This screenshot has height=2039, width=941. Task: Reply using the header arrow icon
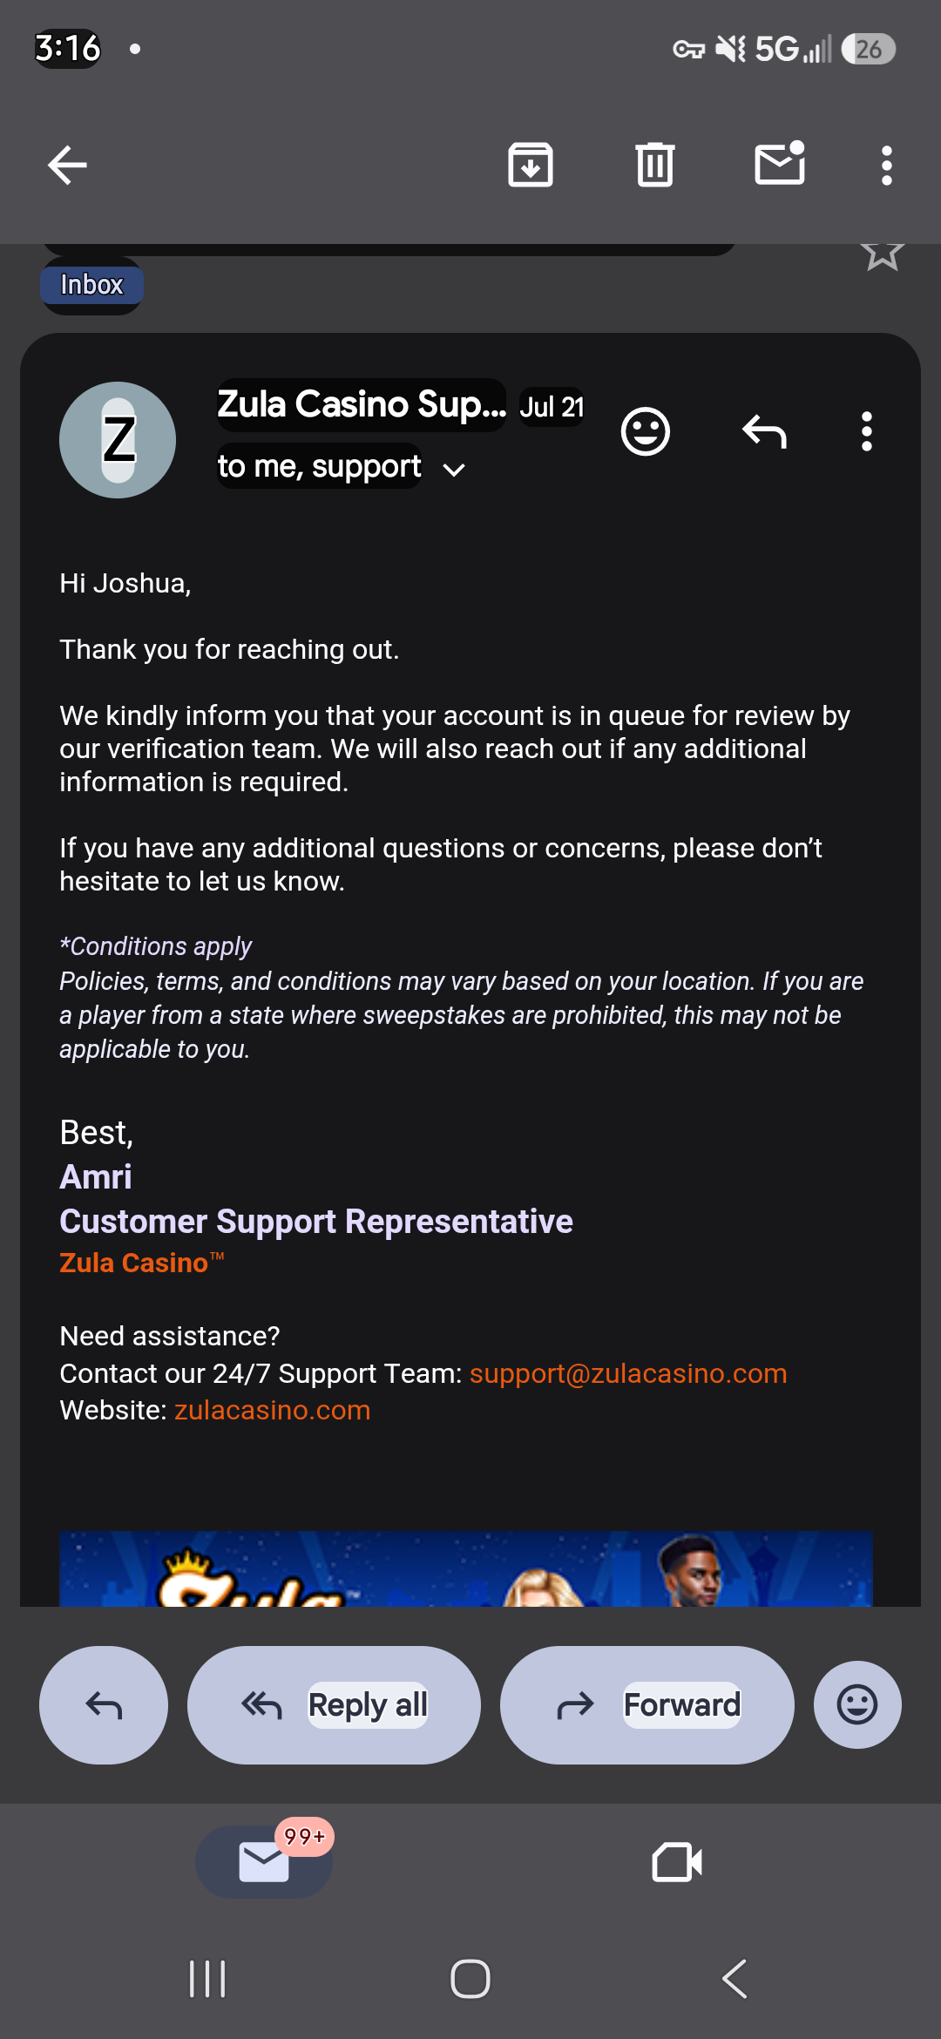pos(764,431)
